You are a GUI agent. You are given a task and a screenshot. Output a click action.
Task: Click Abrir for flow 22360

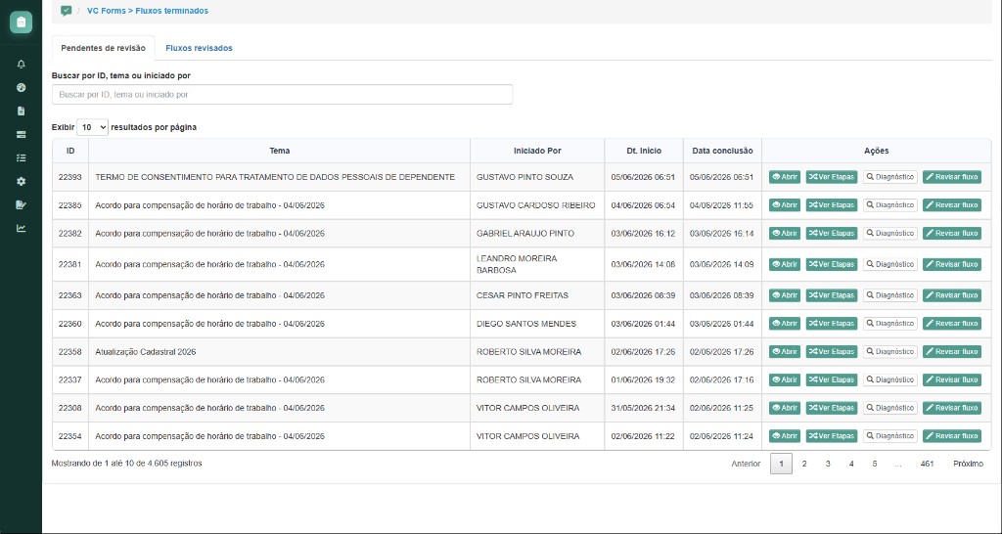coord(784,323)
